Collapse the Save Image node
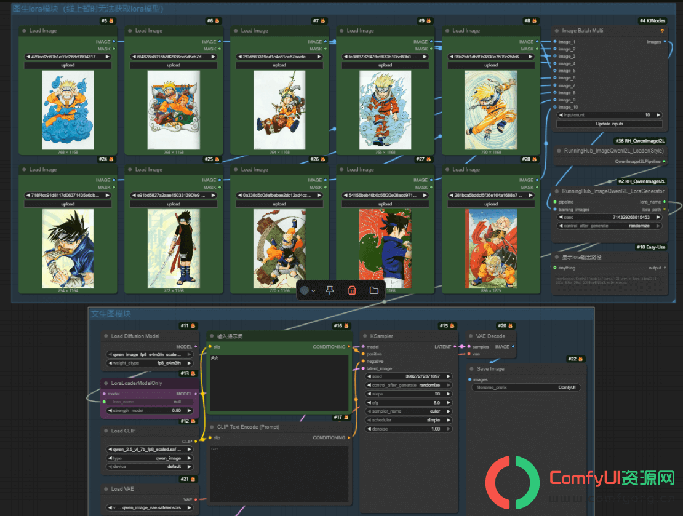 471,369
